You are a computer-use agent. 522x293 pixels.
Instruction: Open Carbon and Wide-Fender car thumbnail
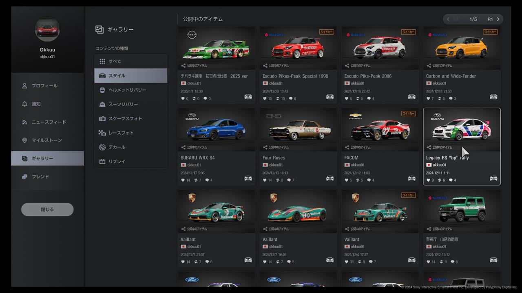point(462,48)
